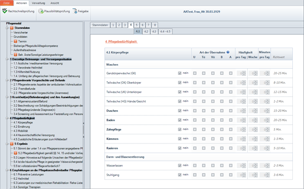
Task: Uncheck 'nein' for Ganzkörperwäsche (GK)
Action: click(180, 73)
